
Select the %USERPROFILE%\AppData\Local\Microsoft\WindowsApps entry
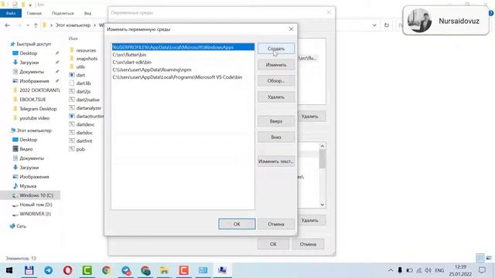click(x=183, y=47)
